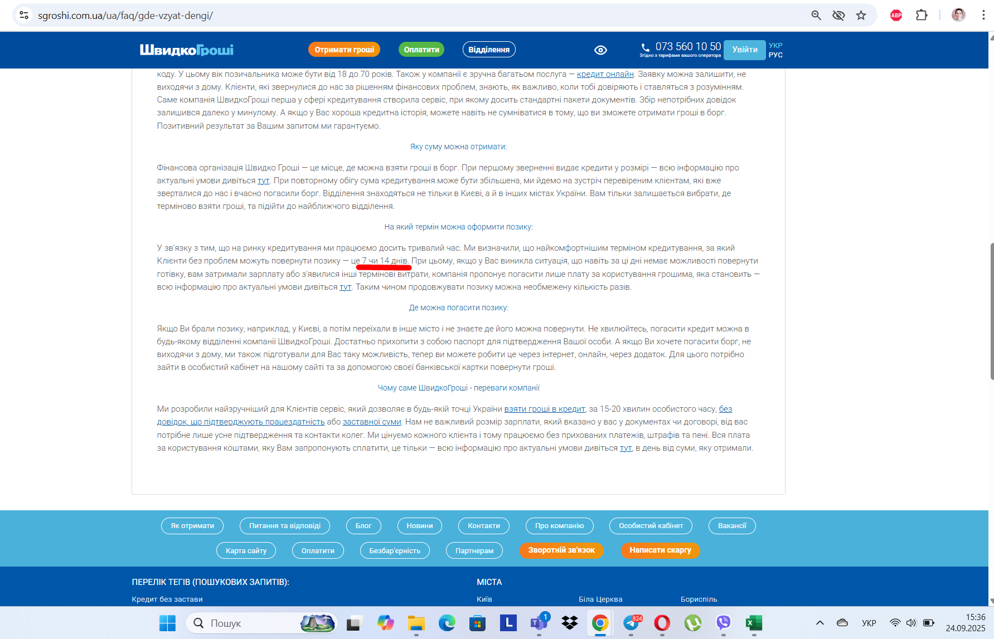This screenshot has height=639, width=994.
Task: Bookmark this page with the star icon
Action: click(x=861, y=15)
